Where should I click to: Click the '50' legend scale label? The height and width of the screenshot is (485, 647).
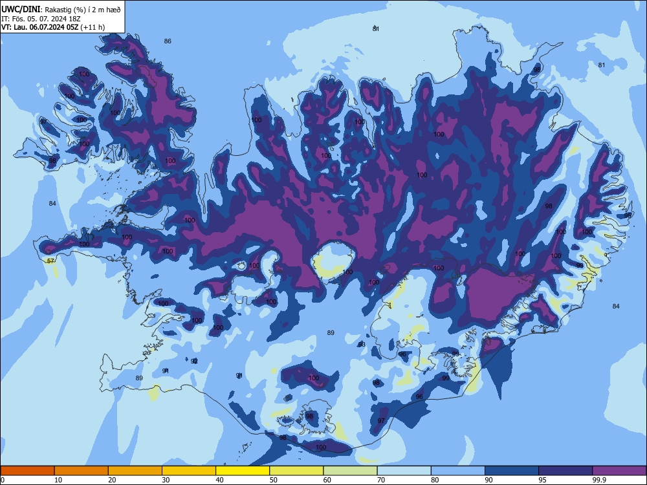pyautogui.click(x=273, y=480)
